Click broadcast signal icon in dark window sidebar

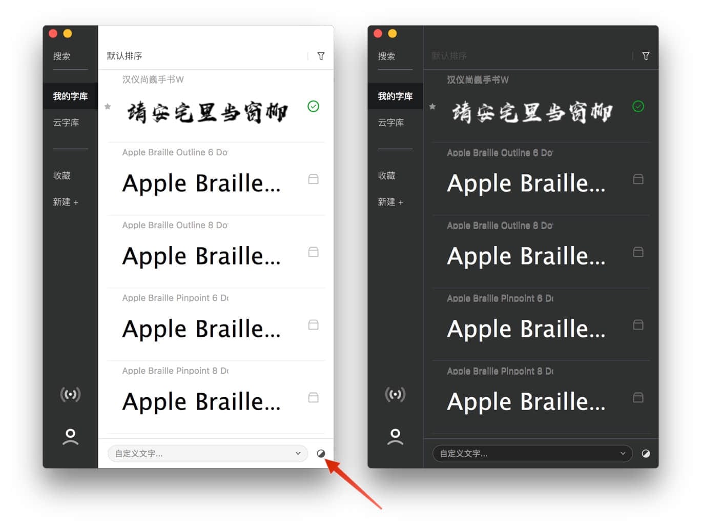click(x=395, y=394)
